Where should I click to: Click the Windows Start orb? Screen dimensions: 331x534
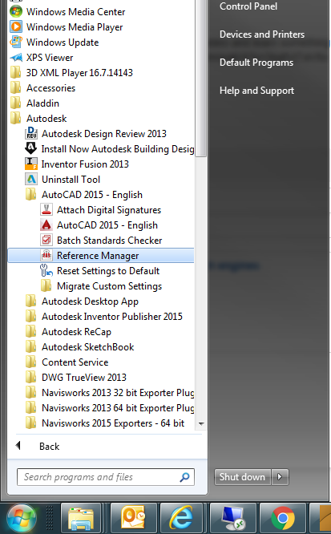point(22,519)
